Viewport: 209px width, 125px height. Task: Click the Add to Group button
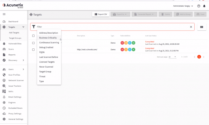pos(183,14)
